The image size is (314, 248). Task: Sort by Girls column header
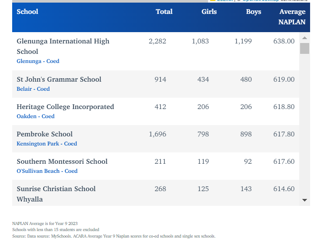(209, 12)
